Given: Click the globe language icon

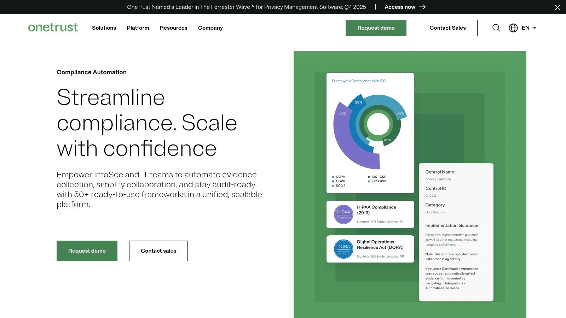Looking at the screenshot, I should [x=513, y=28].
